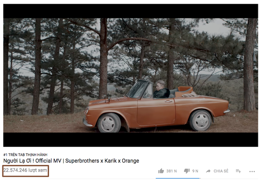Click the thumbs-up like icon
This screenshot has width=259, height=182.
click(161, 171)
